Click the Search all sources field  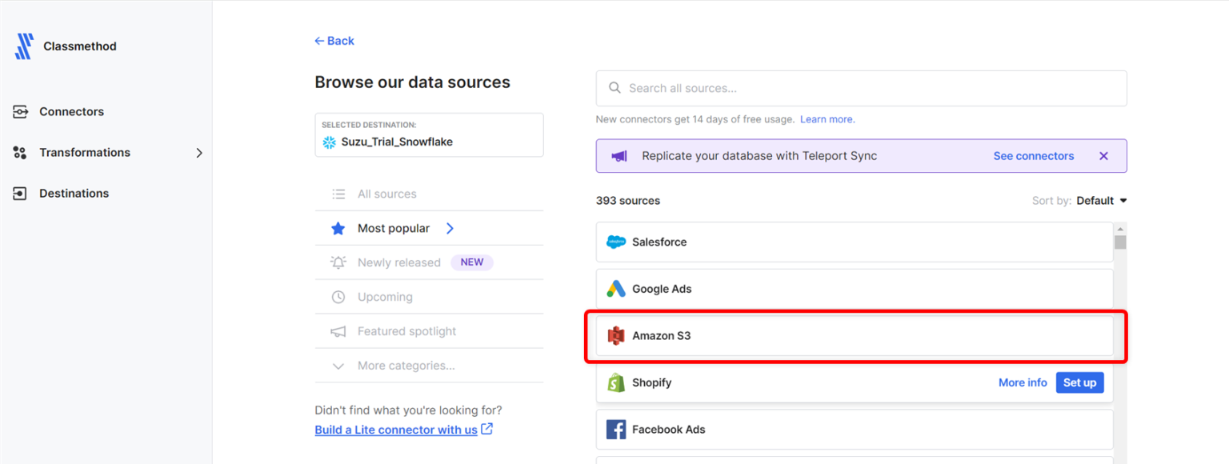pos(861,88)
